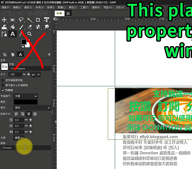Select the Eraser tool
The height and width of the screenshot is (169, 192).
click(x=29, y=27)
